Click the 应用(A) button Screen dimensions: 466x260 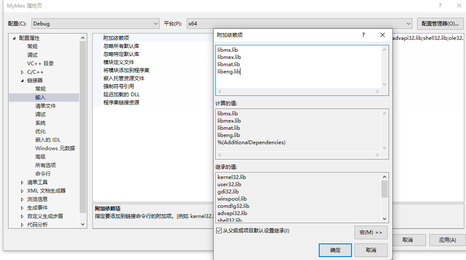click(x=447, y=240)
